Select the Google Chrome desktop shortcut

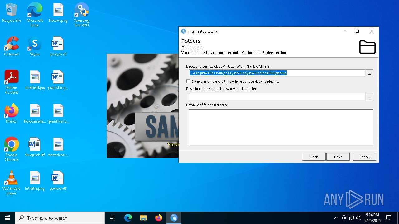[x=12, y=149]
